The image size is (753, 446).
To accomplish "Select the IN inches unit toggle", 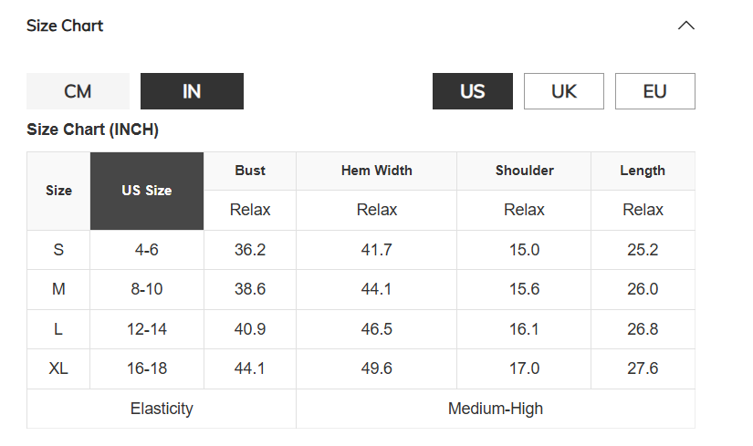I will pos(192,91).
